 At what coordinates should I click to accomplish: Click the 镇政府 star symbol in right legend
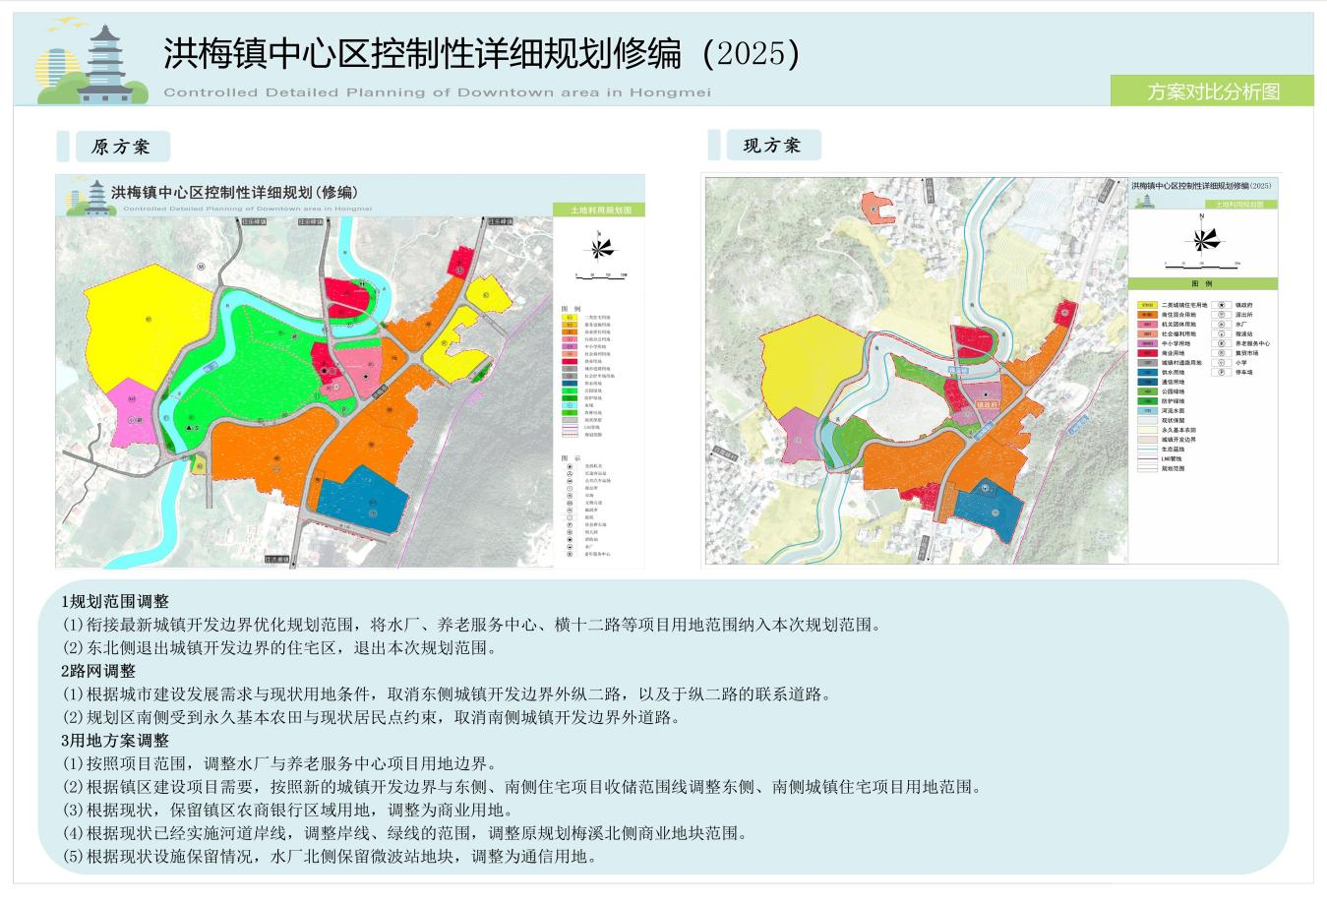point(1221,305)
